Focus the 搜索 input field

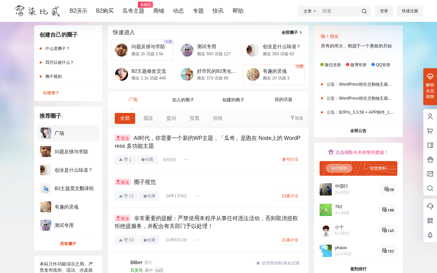340,11
